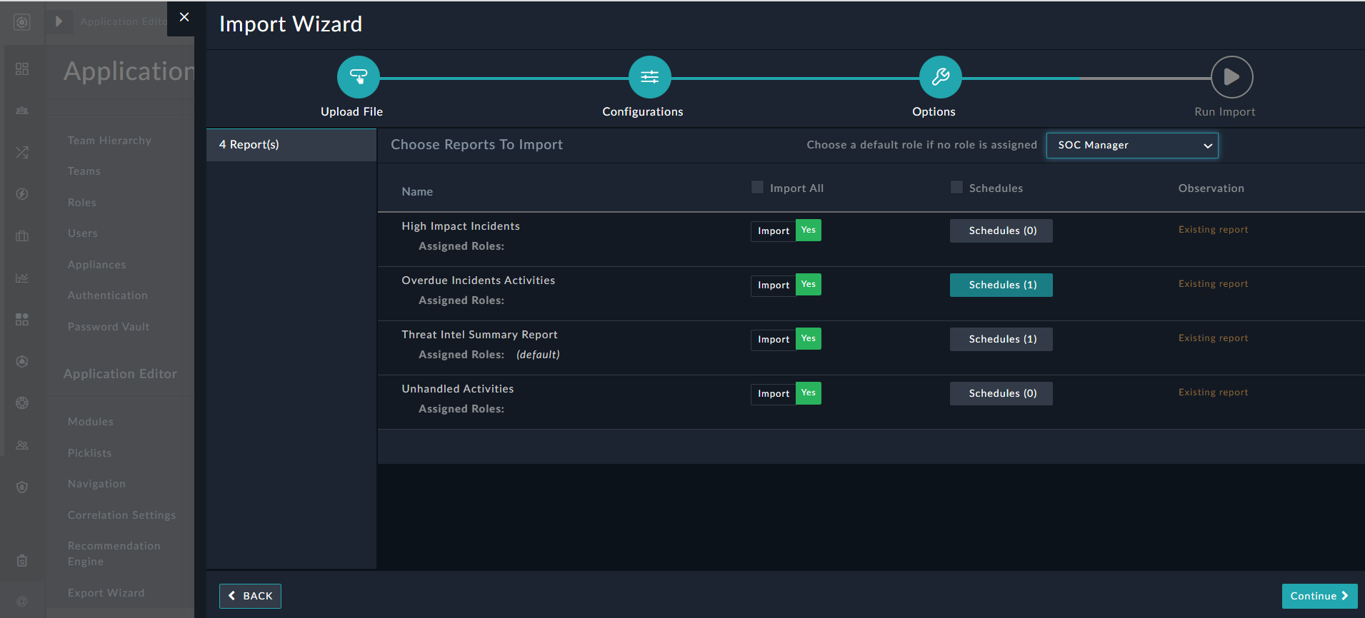
Task: Click Schedules (1) for Threat Intel Summary Report
Action: click(x=1001, y=339)
